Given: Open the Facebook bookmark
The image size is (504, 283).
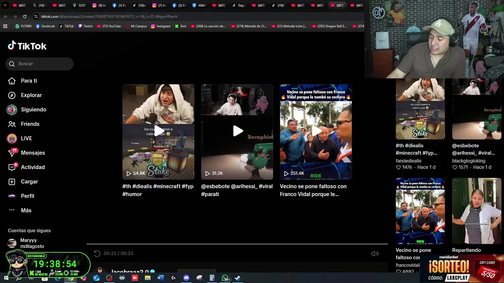Looking at the screenshot, I should (x=45, y=26).
